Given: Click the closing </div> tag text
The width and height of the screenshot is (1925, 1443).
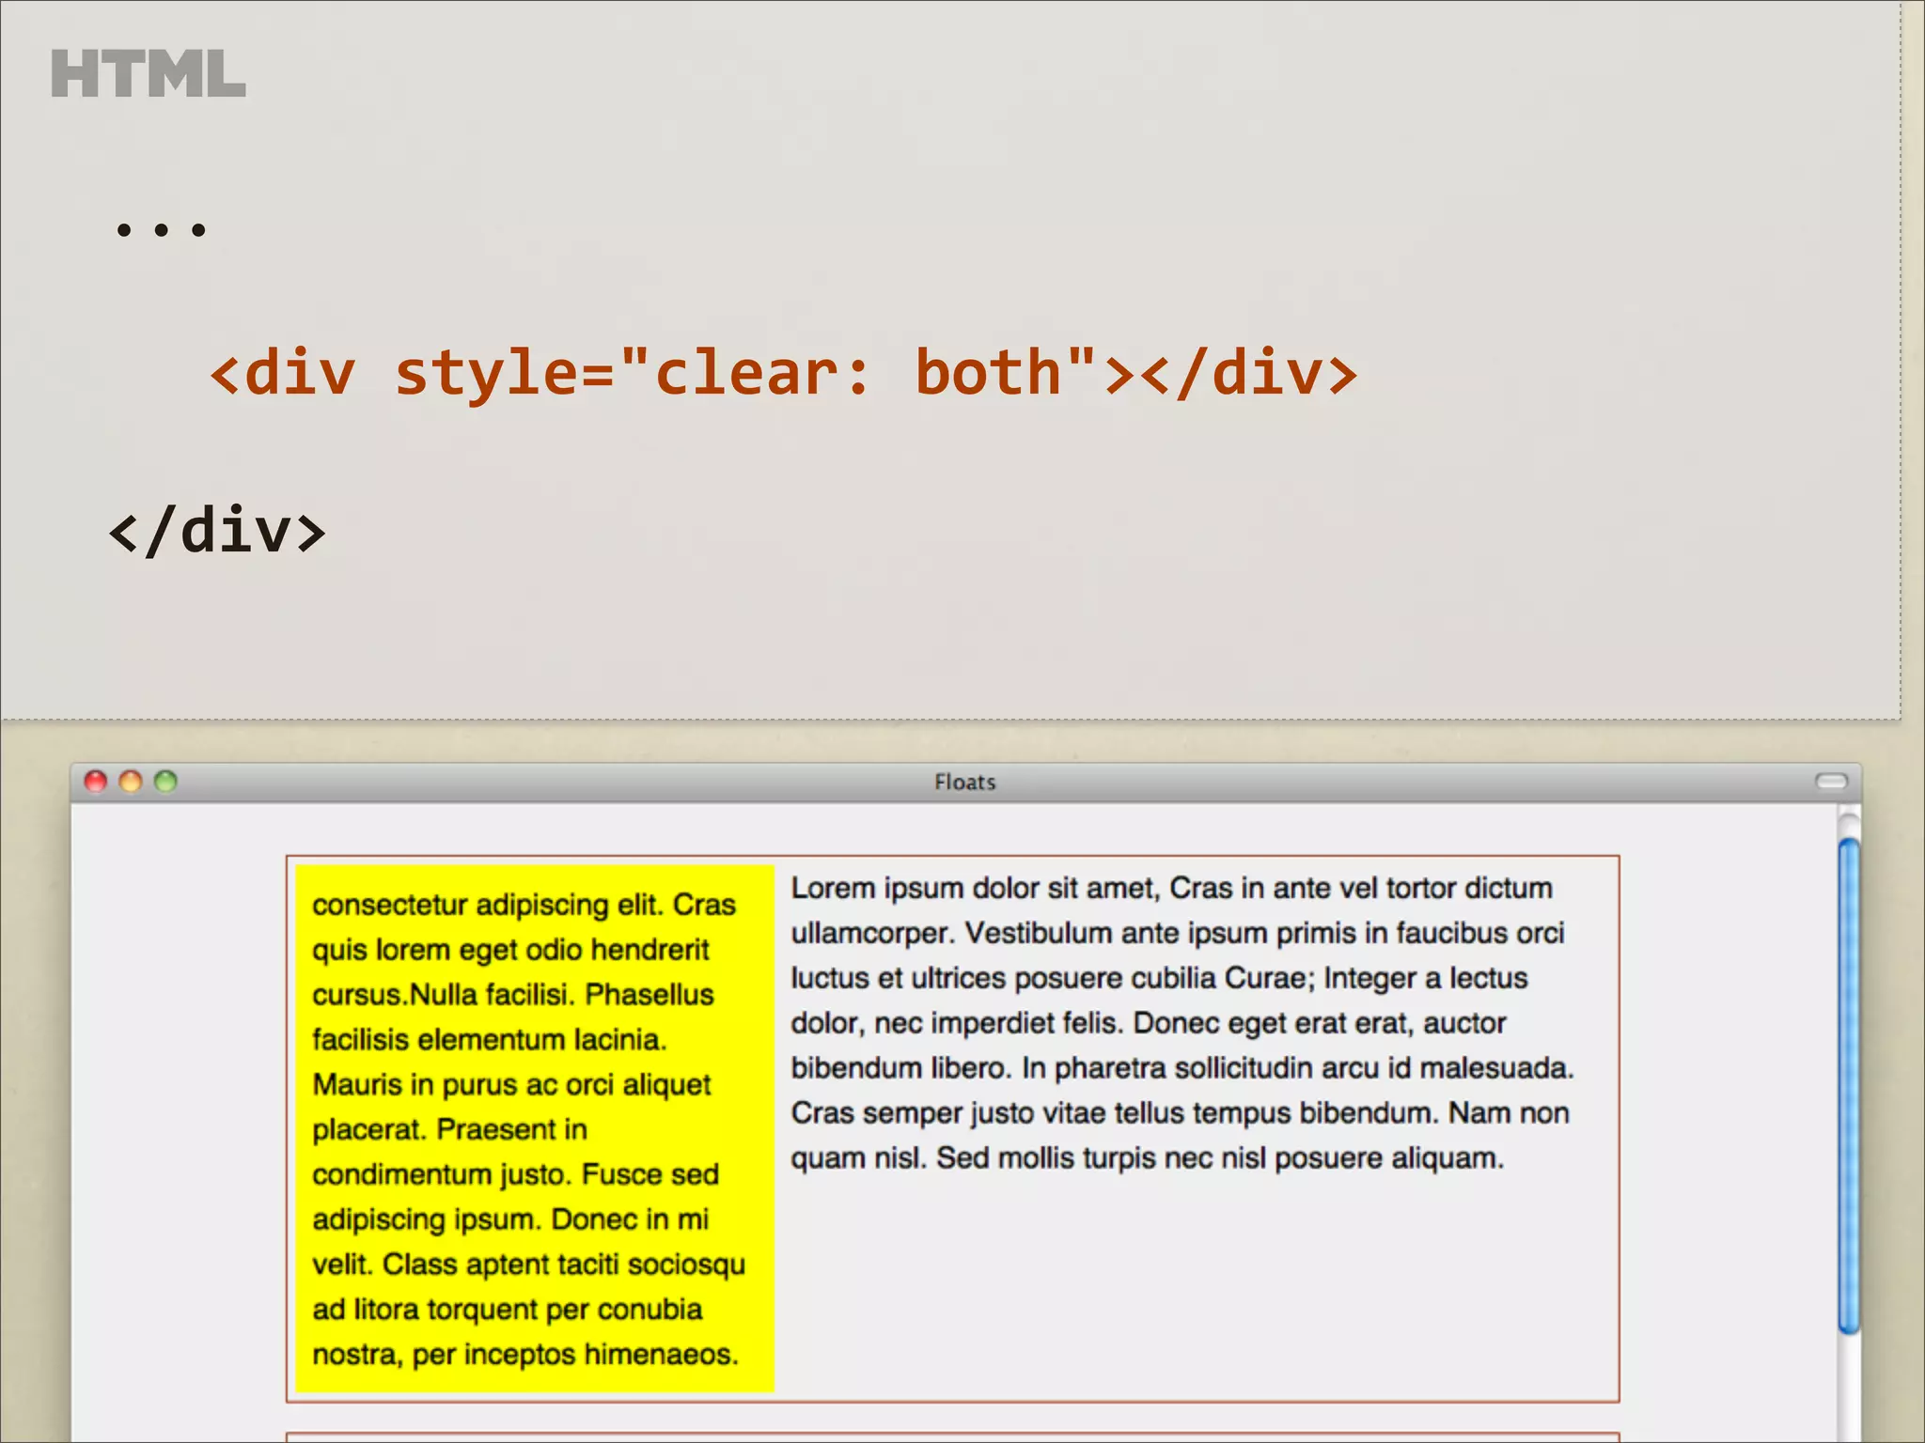Looking at the screenshot, I should [217, 531].
